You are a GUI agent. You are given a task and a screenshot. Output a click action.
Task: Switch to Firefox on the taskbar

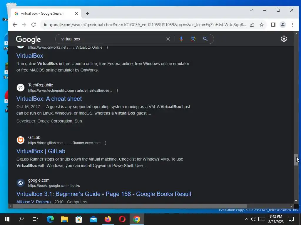(108, 219)
